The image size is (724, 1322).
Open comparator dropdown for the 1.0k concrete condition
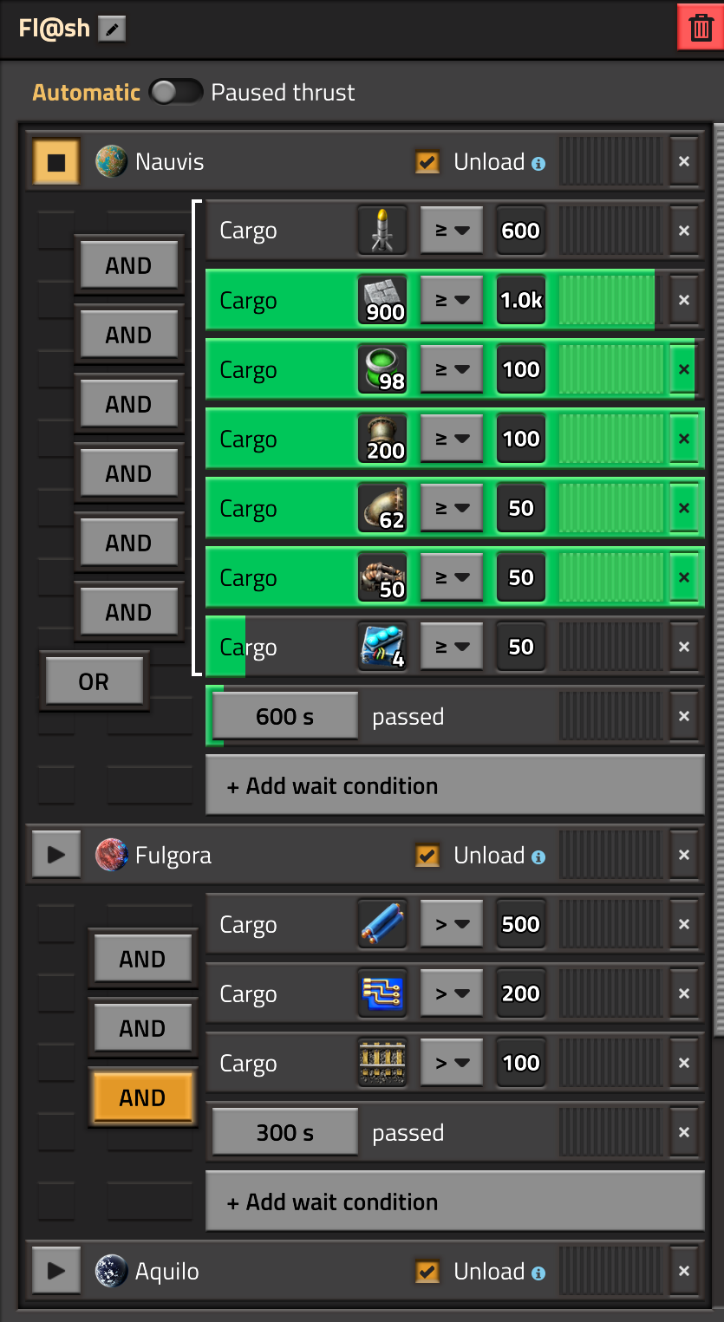coord(452,300)
